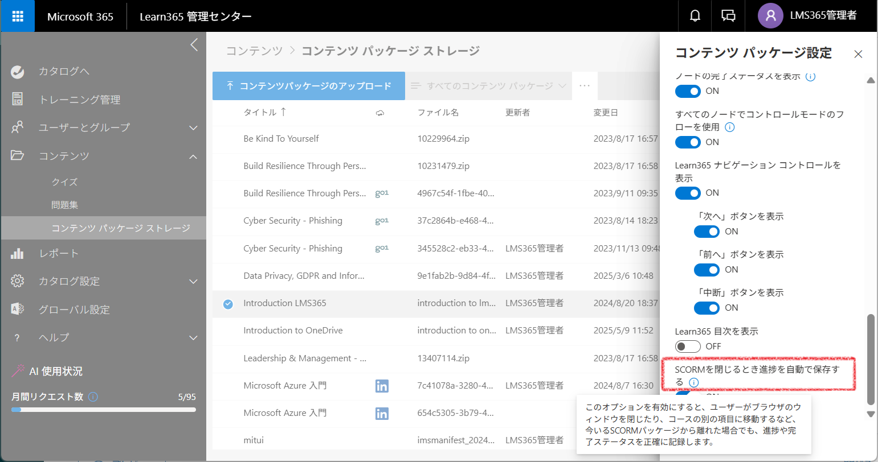Image resolution: width=878 pixels, height=462 pixels.
Task: Click info icon beside SCORM auto-save label
Action: point(693,382)
